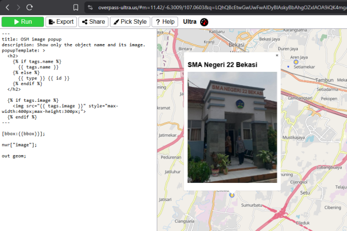Open the Export menu

(x=61, y=21)
